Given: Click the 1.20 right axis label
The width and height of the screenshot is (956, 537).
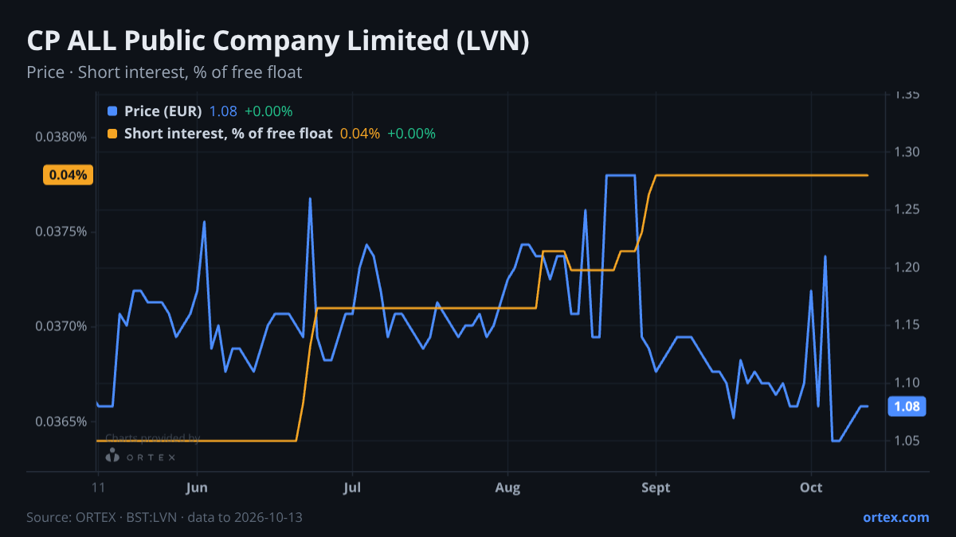Looking at the screenshot, I should (907, 267).
